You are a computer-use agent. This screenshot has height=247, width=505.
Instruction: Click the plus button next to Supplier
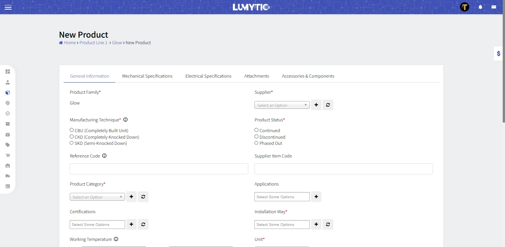click(x=316, y=105)
